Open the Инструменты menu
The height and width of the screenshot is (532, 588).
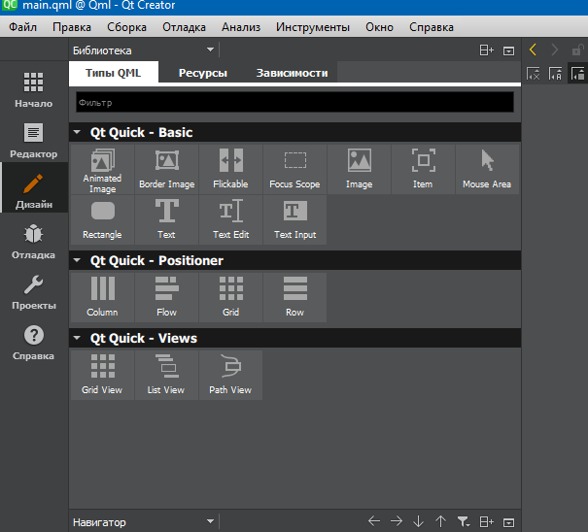312,27
